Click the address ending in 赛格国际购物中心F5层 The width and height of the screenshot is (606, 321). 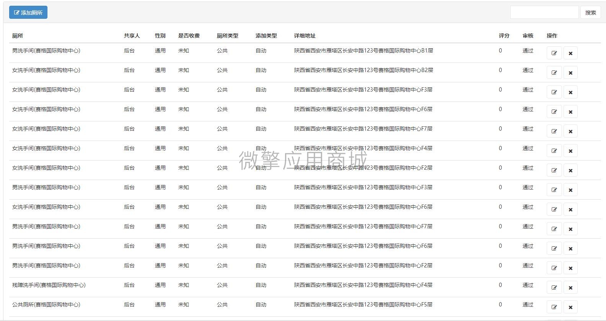pos(363,305)
